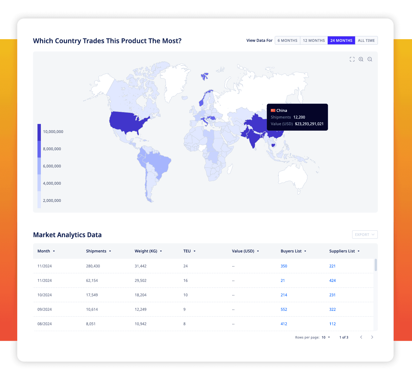Open buyers list link 412
This screenshot has height=380, width=412.
point(284,324)
